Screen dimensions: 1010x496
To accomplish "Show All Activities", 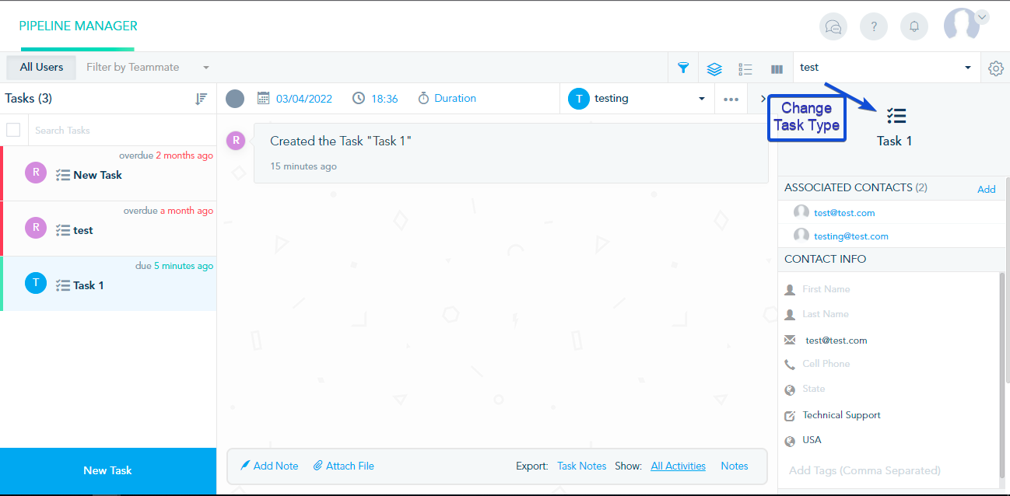I will (x=679, y=466).
